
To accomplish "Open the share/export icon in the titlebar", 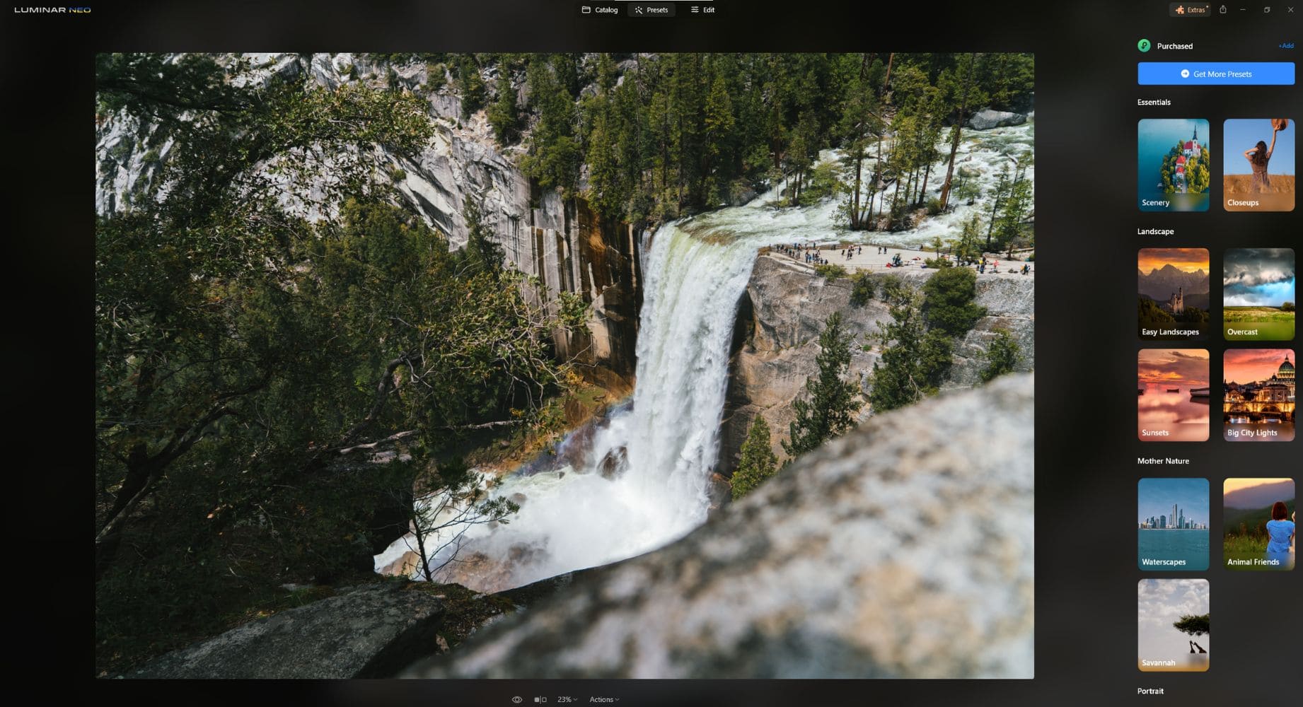I will 1223,10.
